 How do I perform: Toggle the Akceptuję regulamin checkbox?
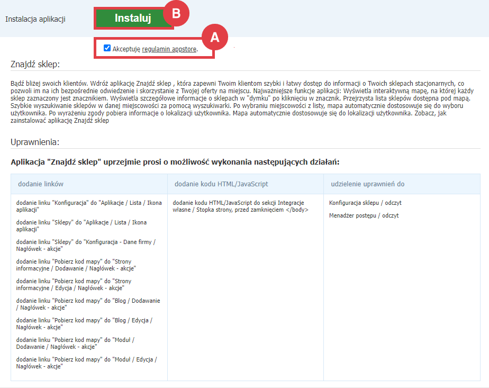coord(107,49)
